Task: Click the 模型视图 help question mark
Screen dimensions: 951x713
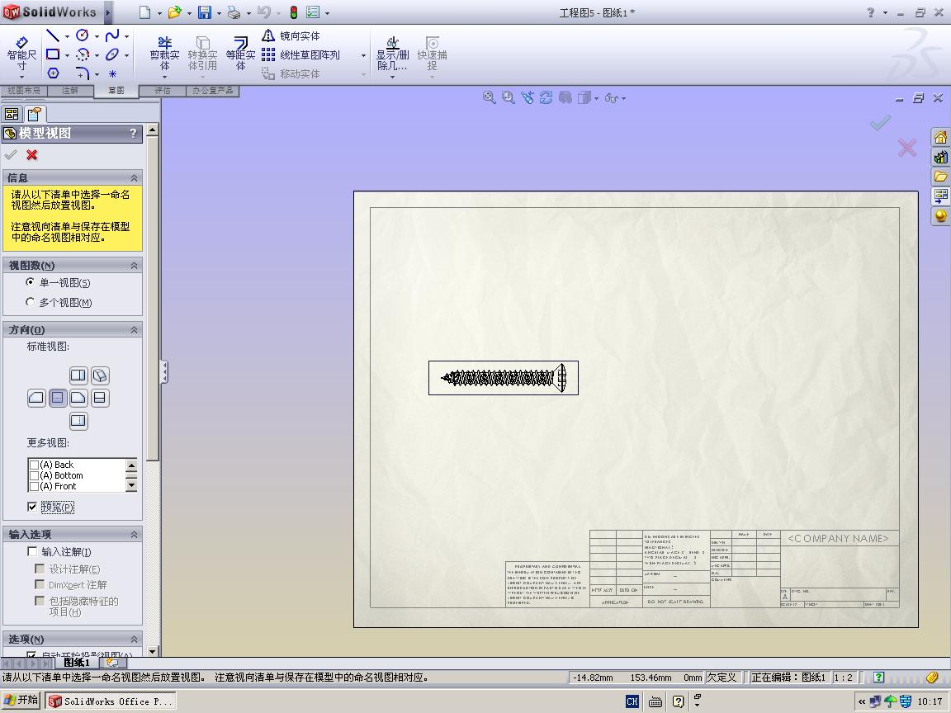Action: click(133, 133)
